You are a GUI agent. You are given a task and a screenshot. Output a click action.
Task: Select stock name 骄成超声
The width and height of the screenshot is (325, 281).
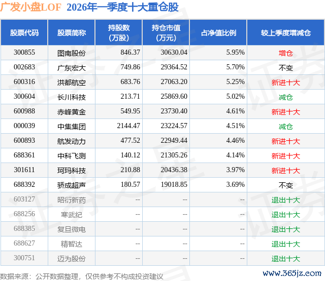(72, 185)
